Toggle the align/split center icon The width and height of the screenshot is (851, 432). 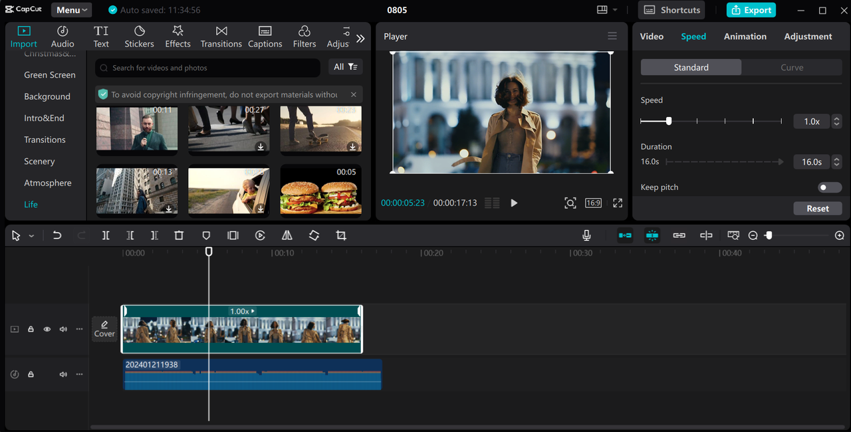pyautogui.click(x=706, y=235)
